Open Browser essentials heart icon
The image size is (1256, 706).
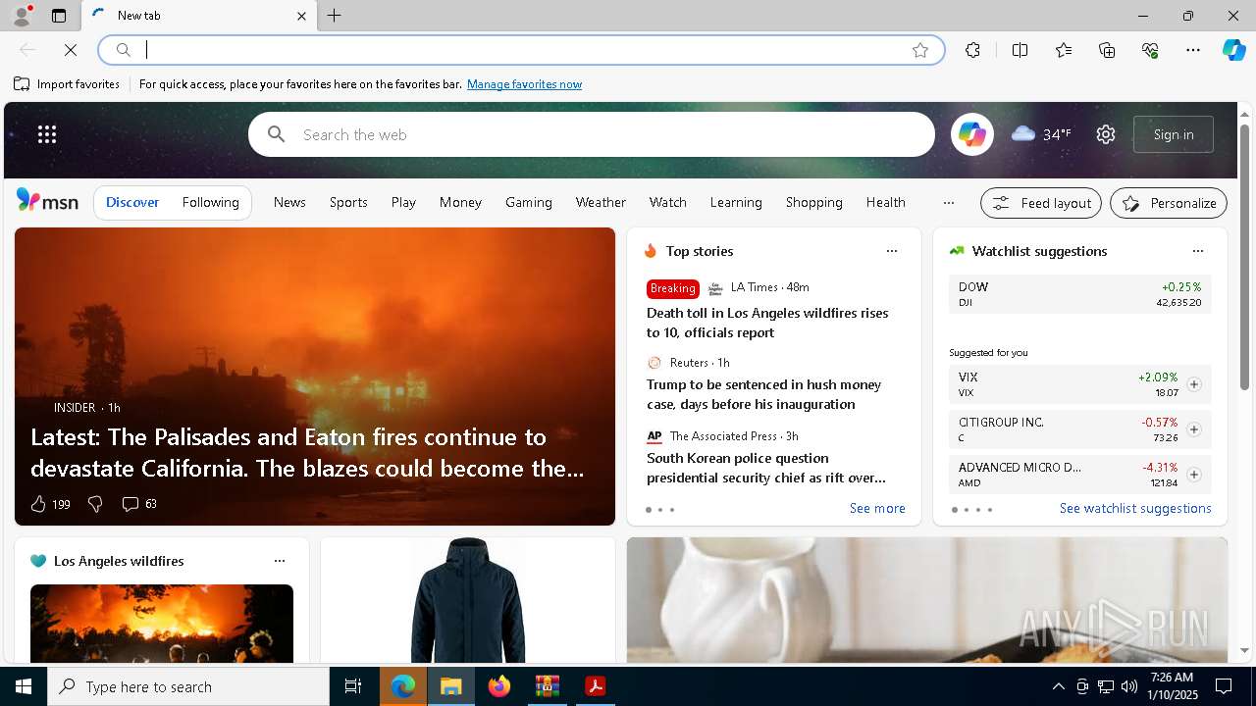tap(1150, 50)
